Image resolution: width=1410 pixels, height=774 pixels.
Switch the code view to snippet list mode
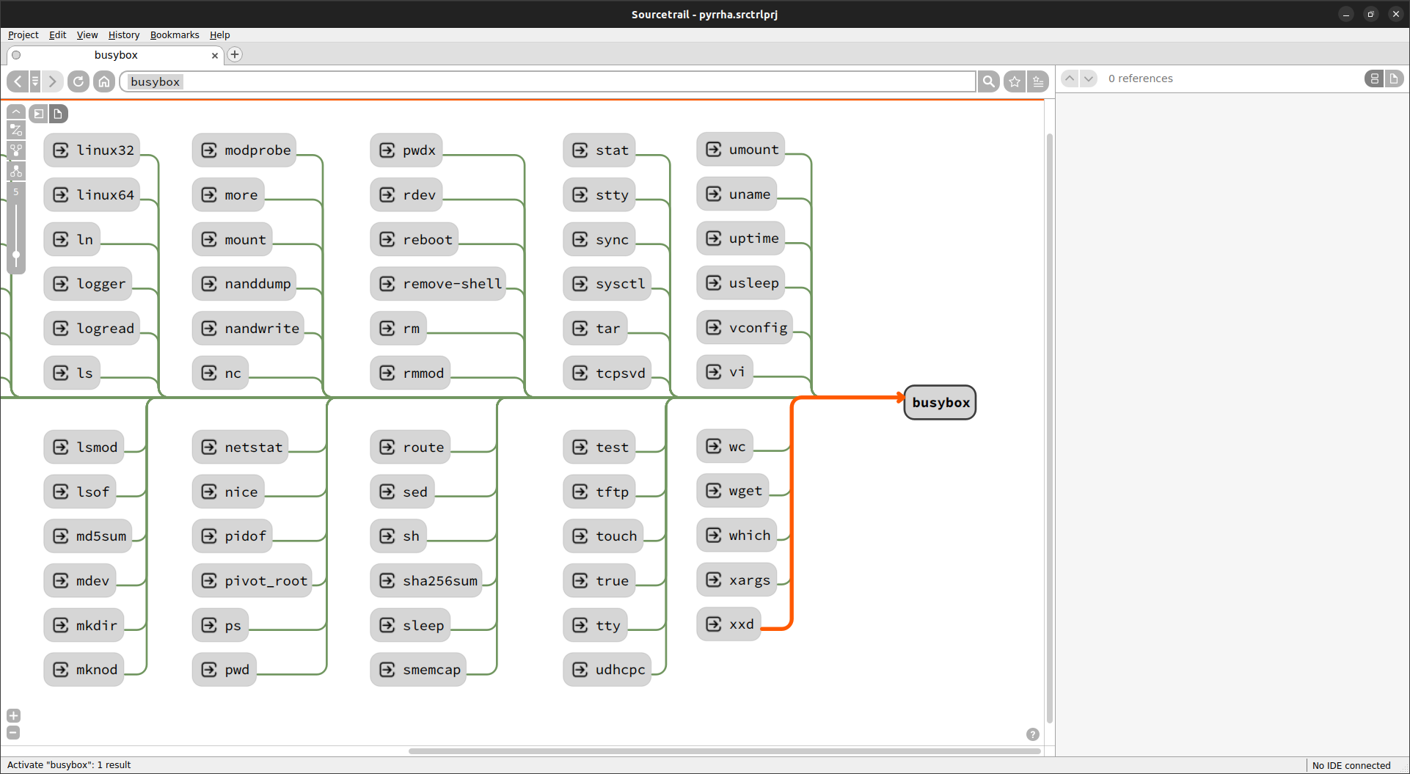tap(1374, 79)
